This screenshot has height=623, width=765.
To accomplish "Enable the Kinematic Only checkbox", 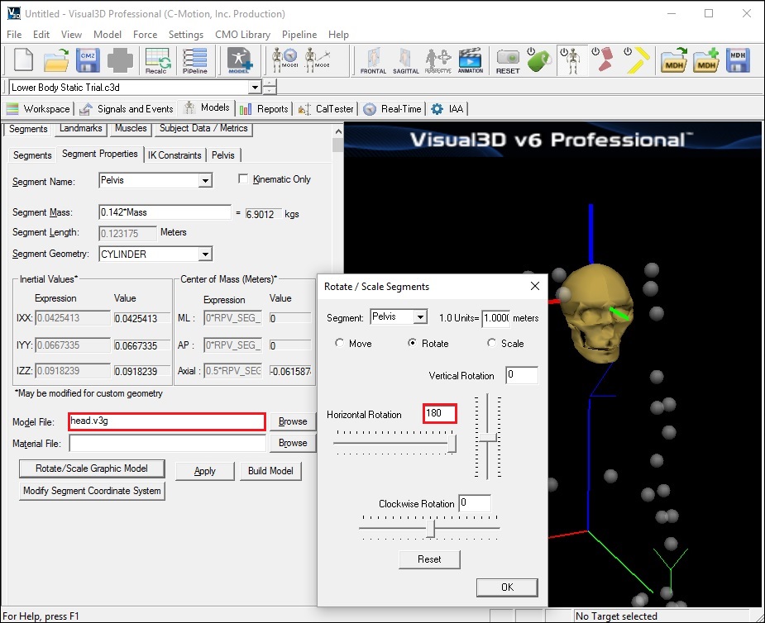I will 243,179.
